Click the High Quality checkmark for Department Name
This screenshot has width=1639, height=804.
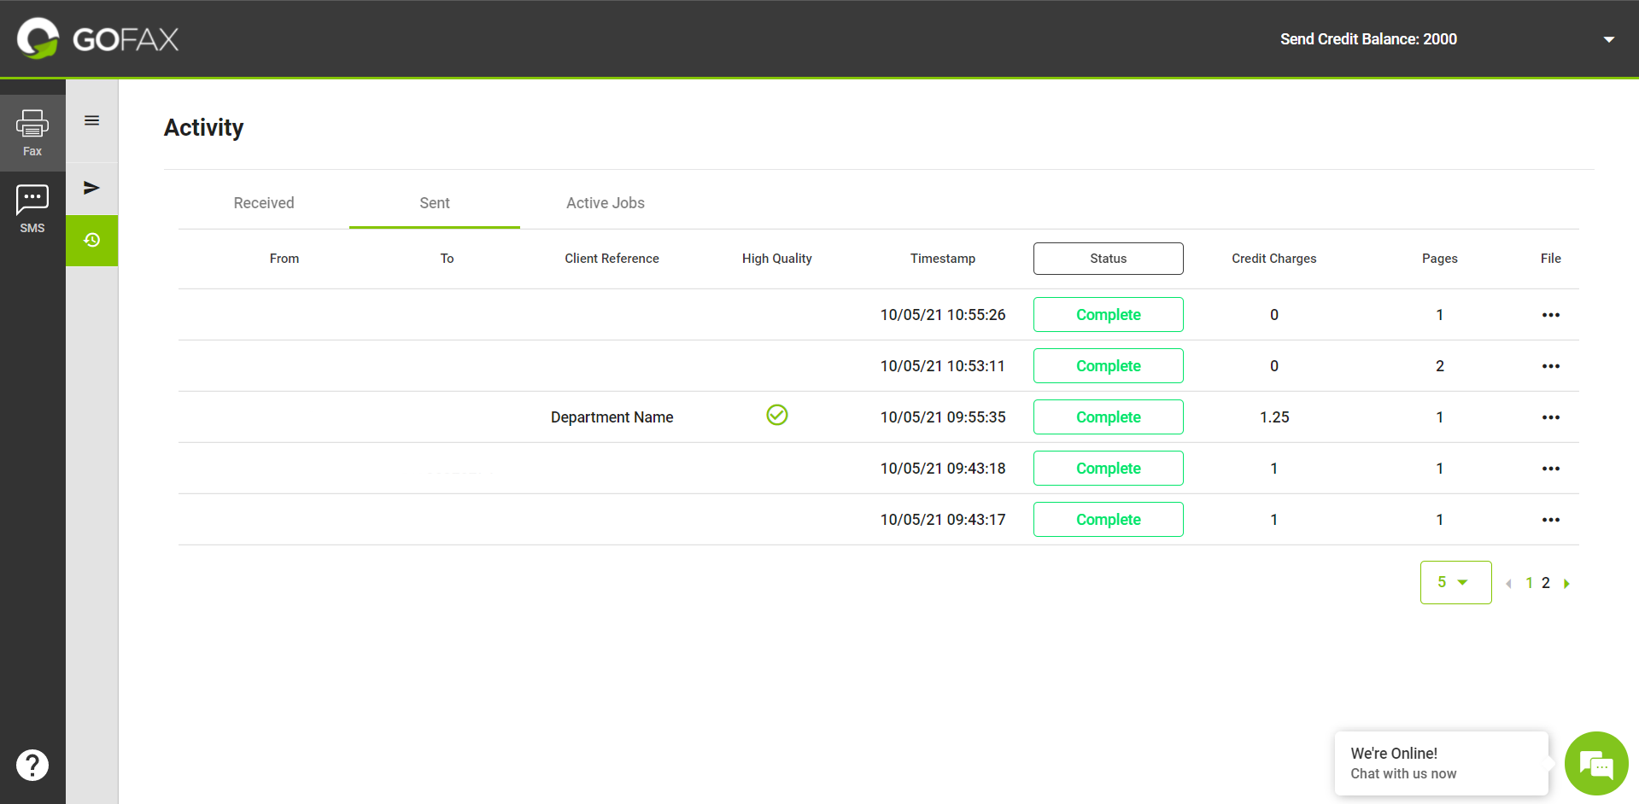[777, 415]
